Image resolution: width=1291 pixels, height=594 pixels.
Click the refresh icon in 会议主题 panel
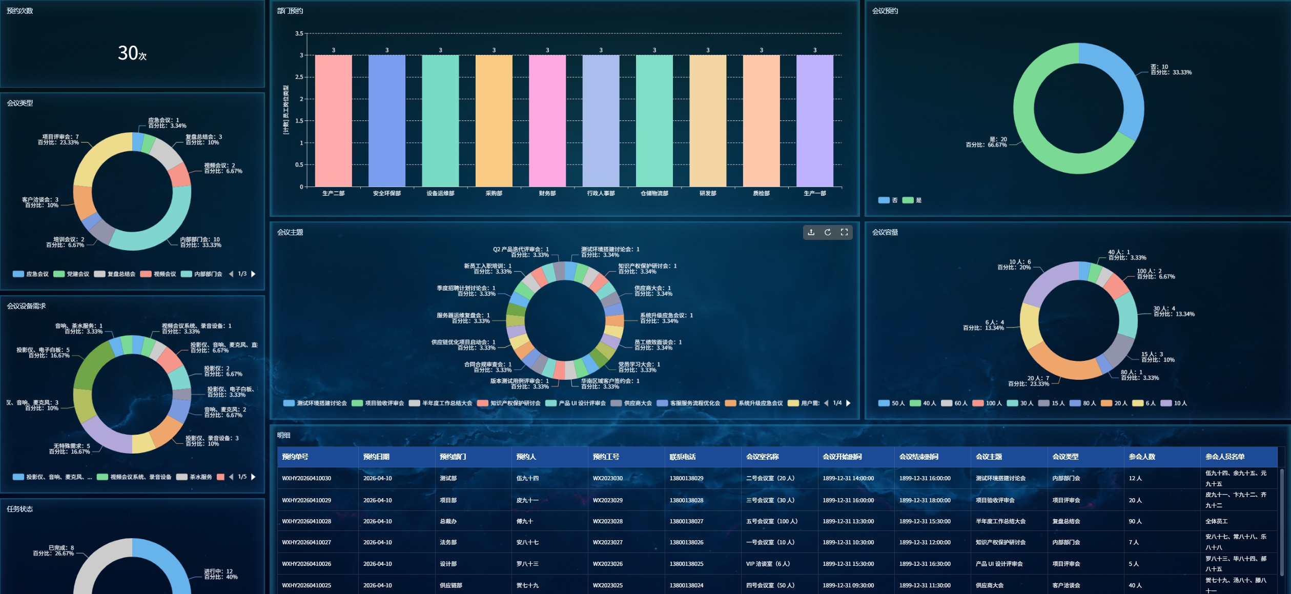(x=828, y=232)
